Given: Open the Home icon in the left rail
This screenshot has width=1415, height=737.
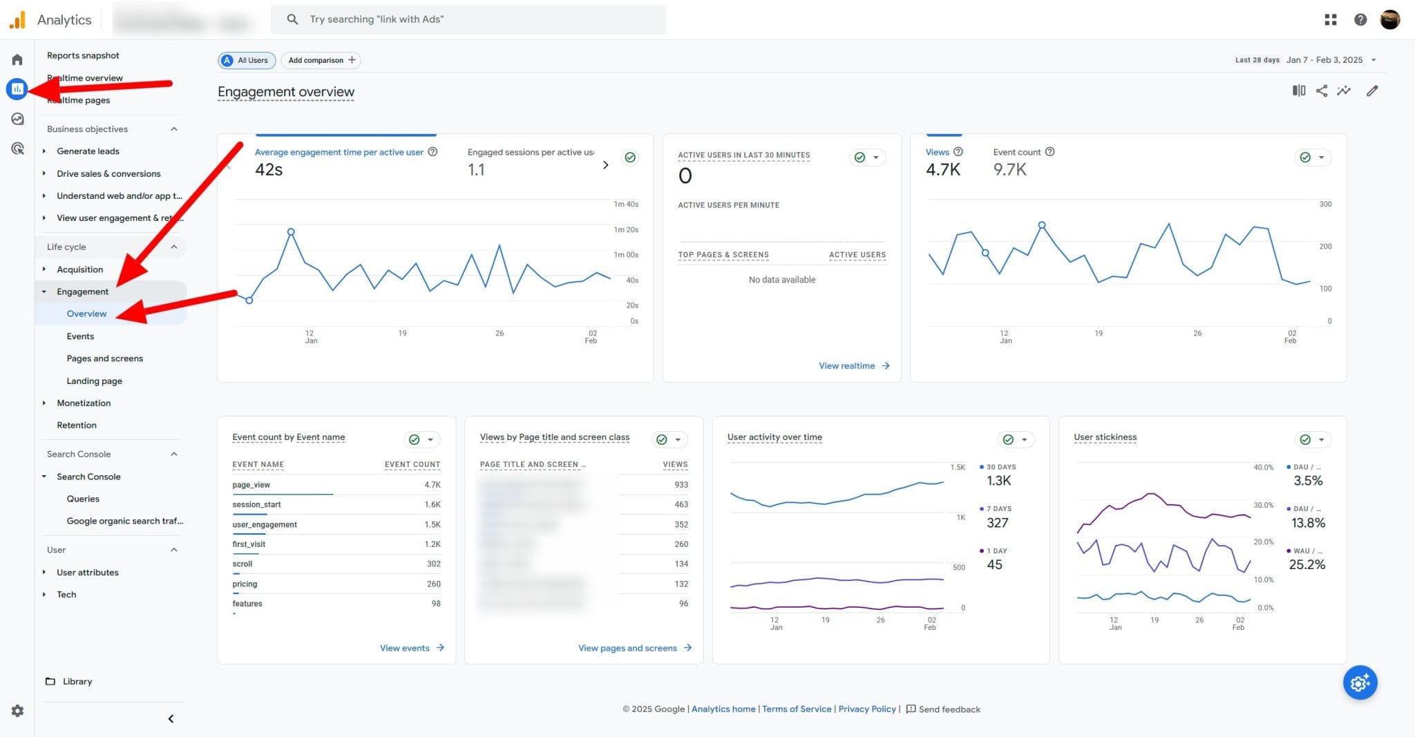Looking at the screenshot, I should point(17,60).
